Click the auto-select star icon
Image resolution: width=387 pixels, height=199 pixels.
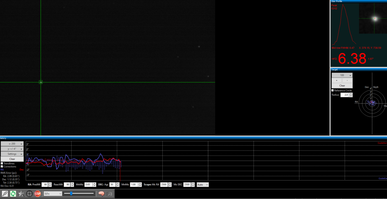pyautogui.click(x=21, y=194)
